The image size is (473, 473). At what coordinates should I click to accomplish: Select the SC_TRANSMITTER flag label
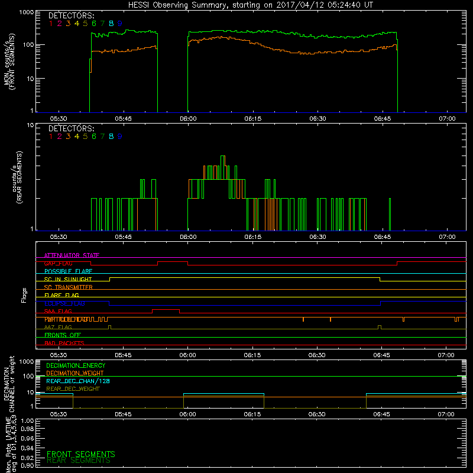coord(69,287)
